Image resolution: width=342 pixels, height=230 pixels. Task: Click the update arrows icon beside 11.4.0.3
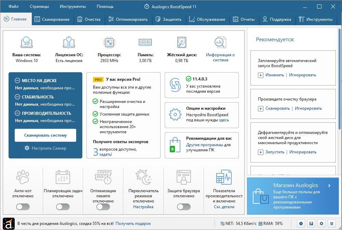coord(175,85)
